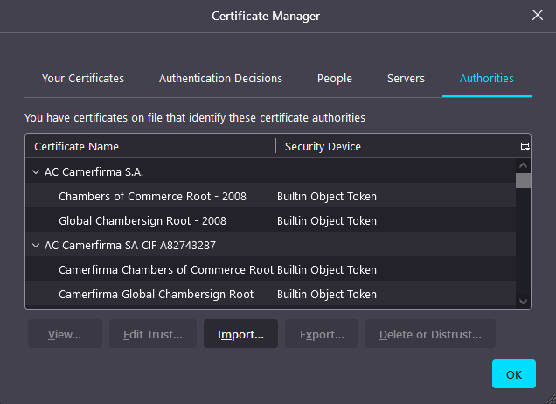Click the Edit Trust... button

coord(153,334)
